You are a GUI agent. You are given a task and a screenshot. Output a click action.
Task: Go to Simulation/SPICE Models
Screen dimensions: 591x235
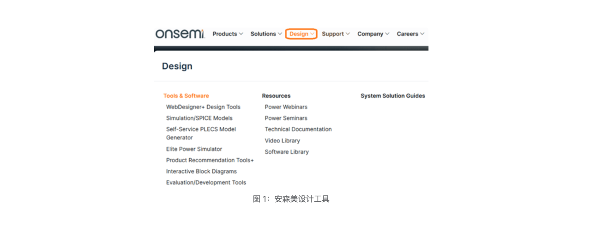pos(199,118)
